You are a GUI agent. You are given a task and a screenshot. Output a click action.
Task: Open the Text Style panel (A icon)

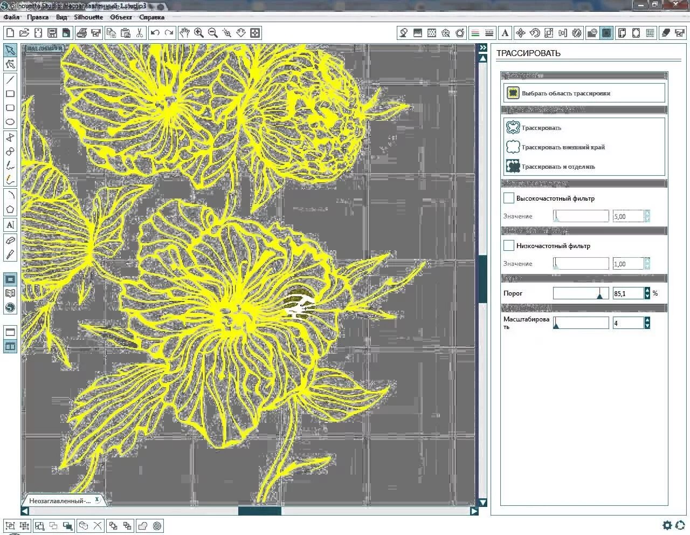point(505,33)
